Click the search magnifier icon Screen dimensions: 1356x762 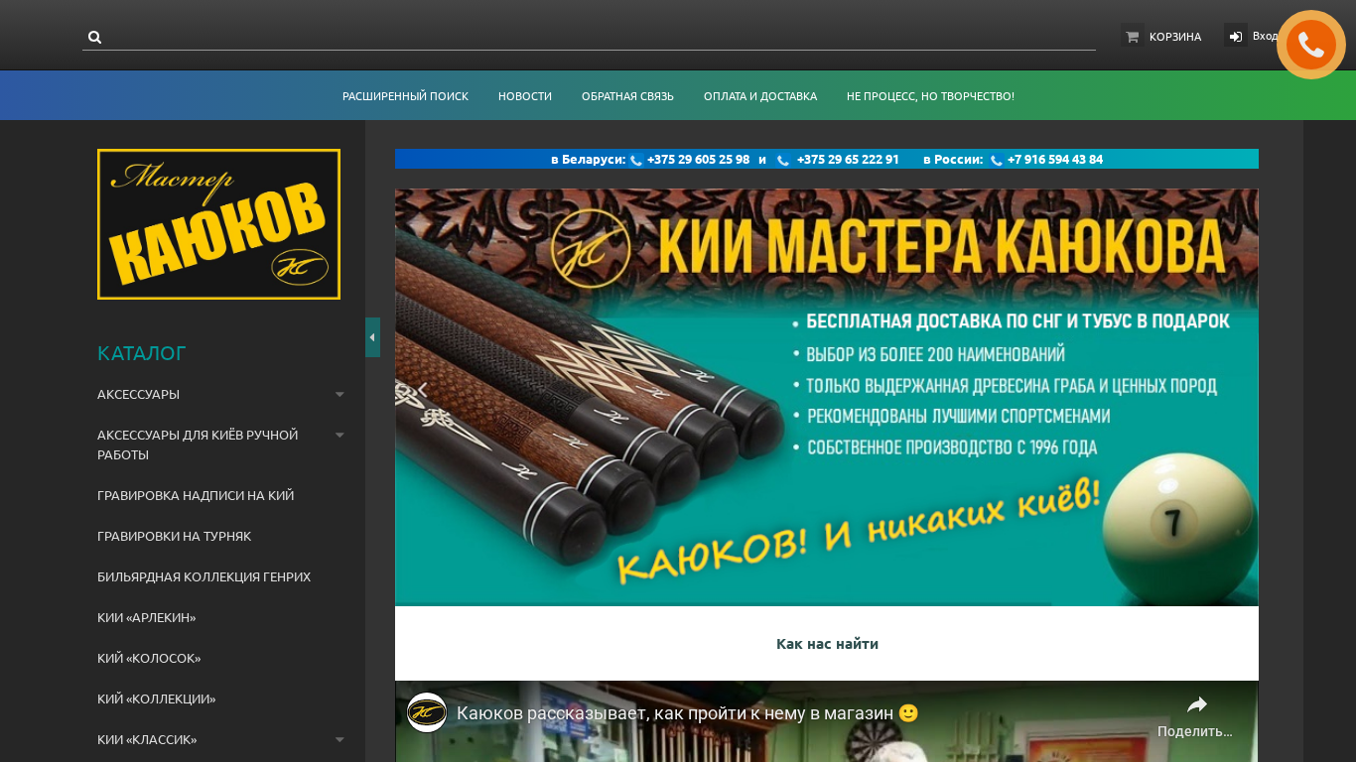coord(94,38)
